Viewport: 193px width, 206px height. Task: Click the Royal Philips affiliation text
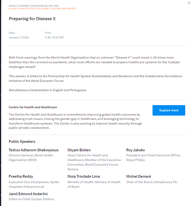135,160
